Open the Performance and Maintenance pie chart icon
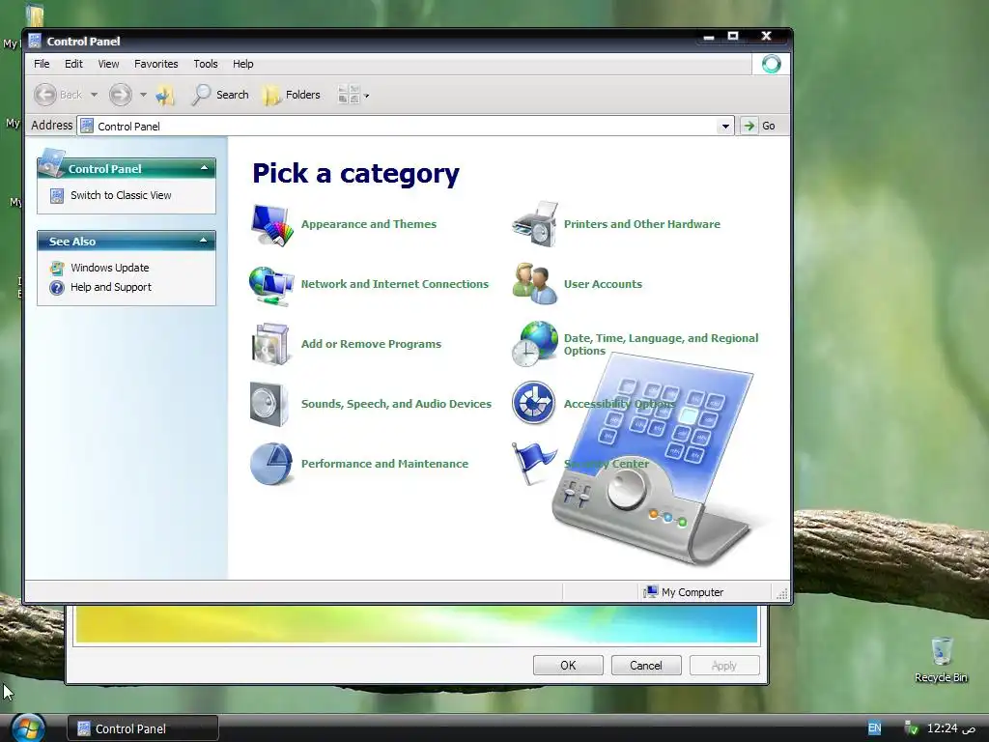 point(271,464)
